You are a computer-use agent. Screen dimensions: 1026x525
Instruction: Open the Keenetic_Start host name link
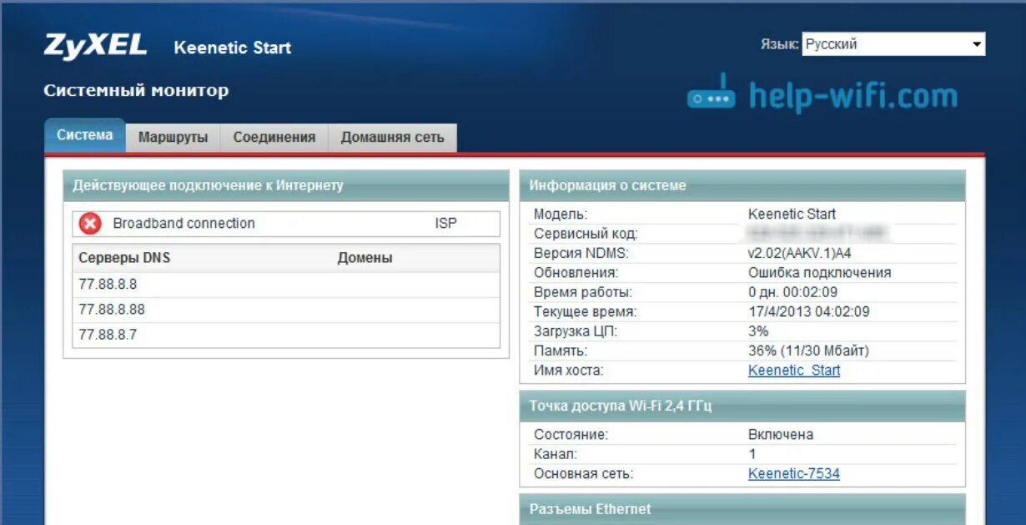[794, 371]
